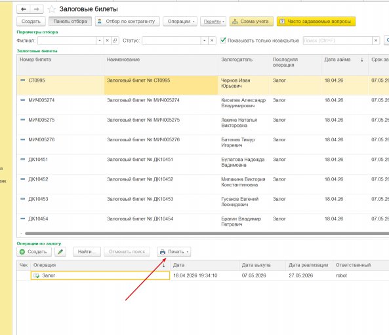Click the Поиск search input field
This screenshot has width=389, height=335.
(337, 41)
